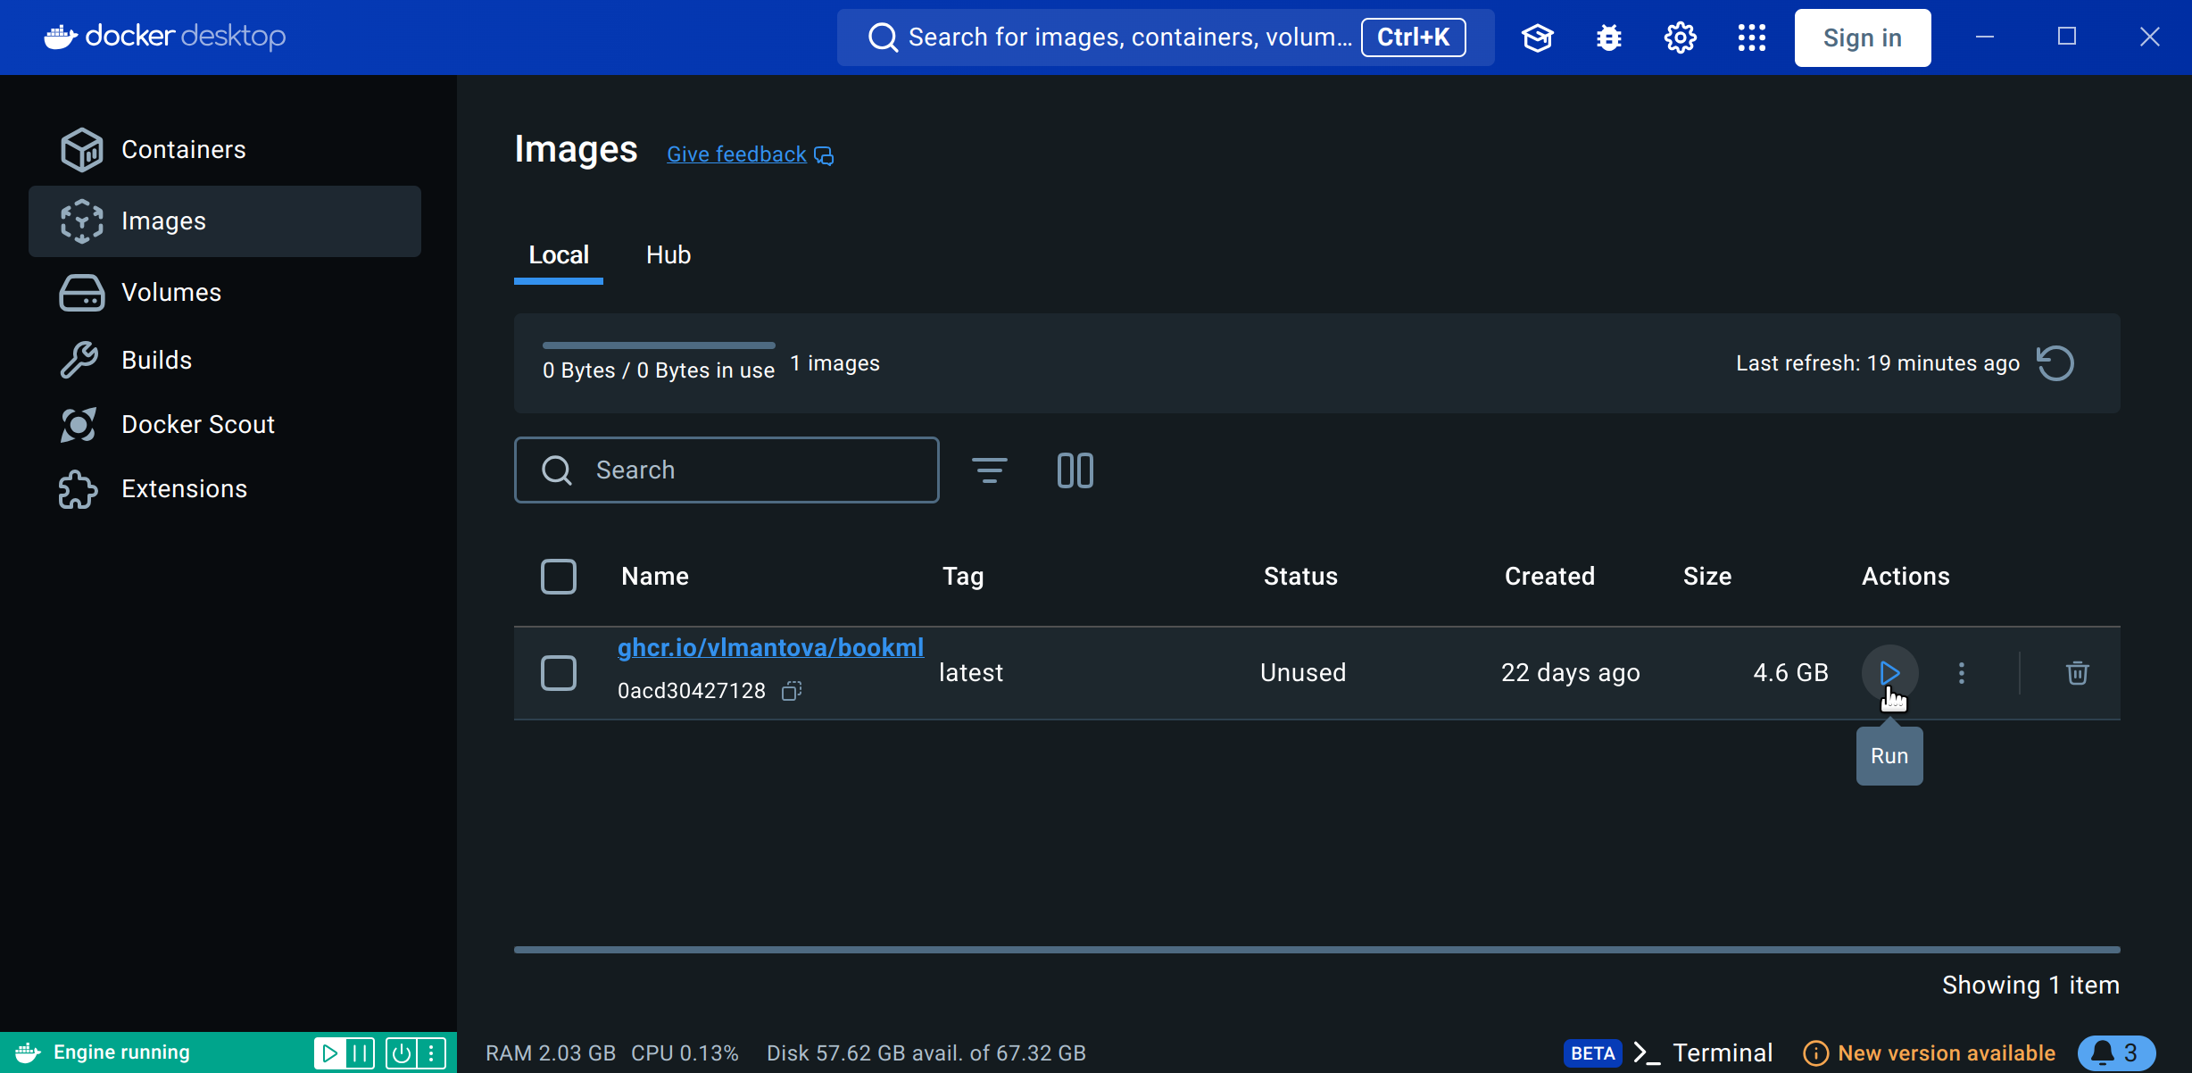The image size is (2192, 1073).
Task: Open Docker Desktop settings gear
Action: [x=1680, y=37]
